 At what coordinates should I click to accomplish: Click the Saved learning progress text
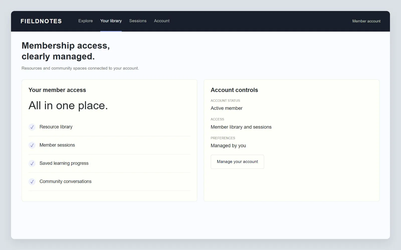pyautogui.click(x=64, y=163)
